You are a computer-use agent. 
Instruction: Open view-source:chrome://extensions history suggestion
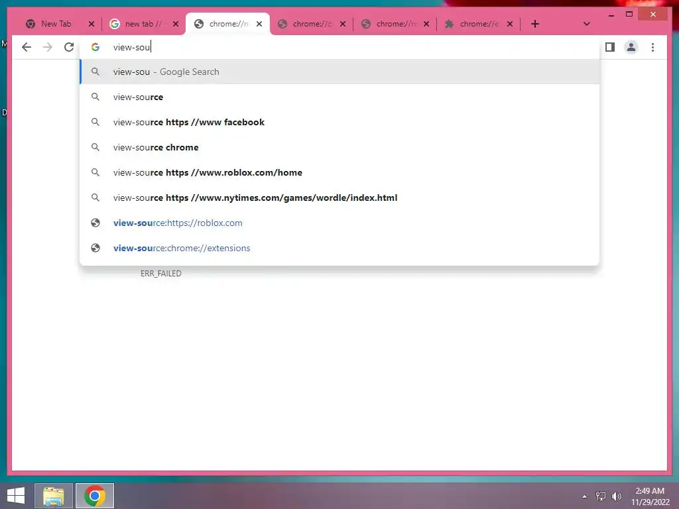click(x=339, y=248)
